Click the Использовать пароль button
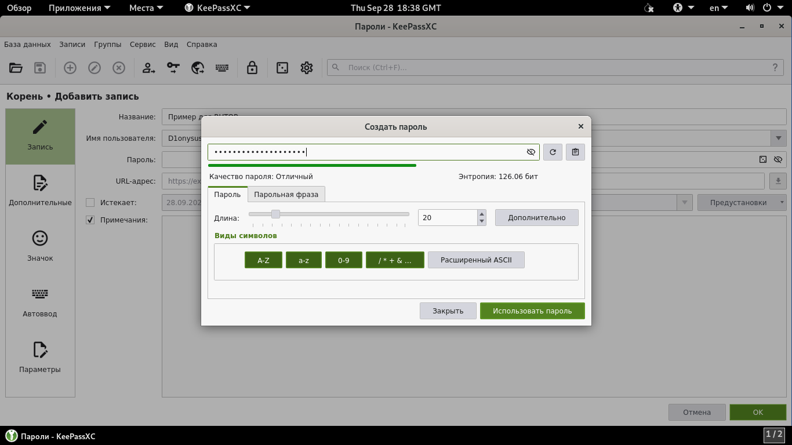Image resolution: width=792 pixels, height=445 pixels. (532, 311)
